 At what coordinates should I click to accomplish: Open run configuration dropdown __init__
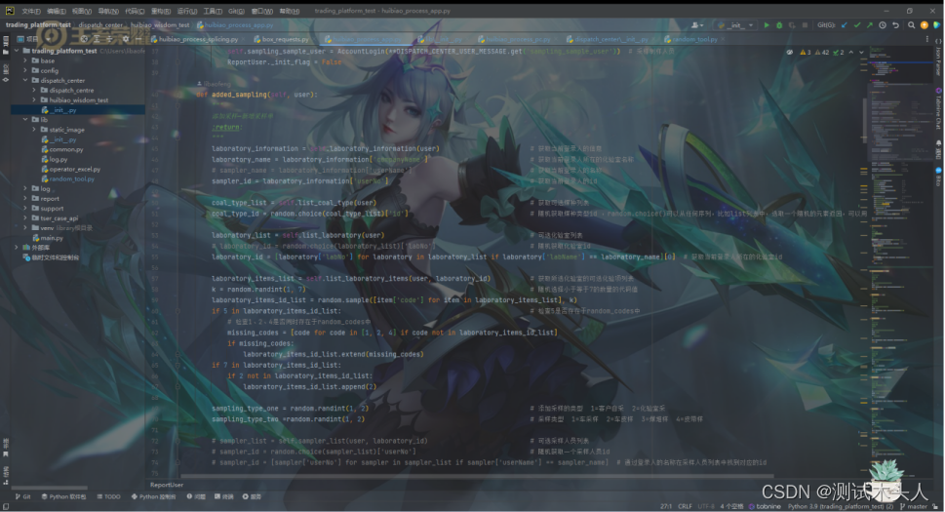click(735, 25)
